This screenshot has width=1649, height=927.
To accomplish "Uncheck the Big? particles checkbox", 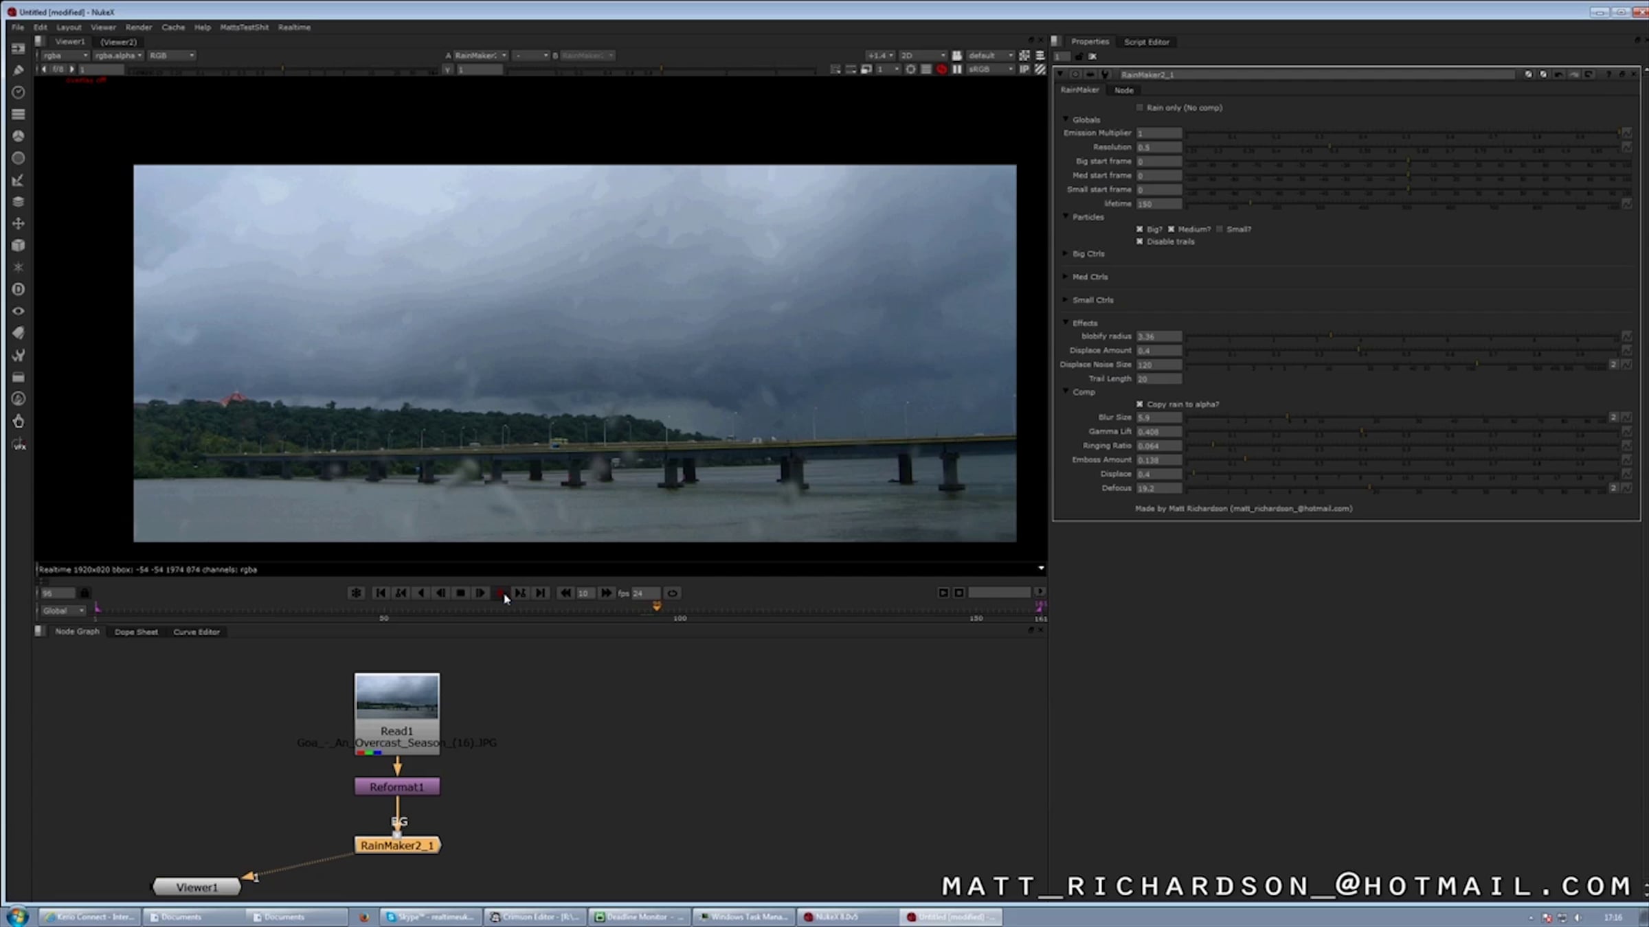I will [x=1140, y=229].
